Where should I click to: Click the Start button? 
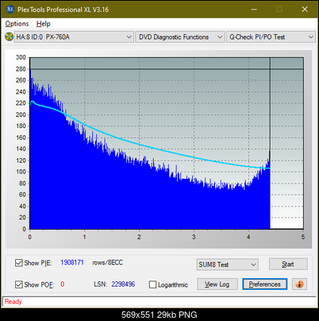[288, 265]
